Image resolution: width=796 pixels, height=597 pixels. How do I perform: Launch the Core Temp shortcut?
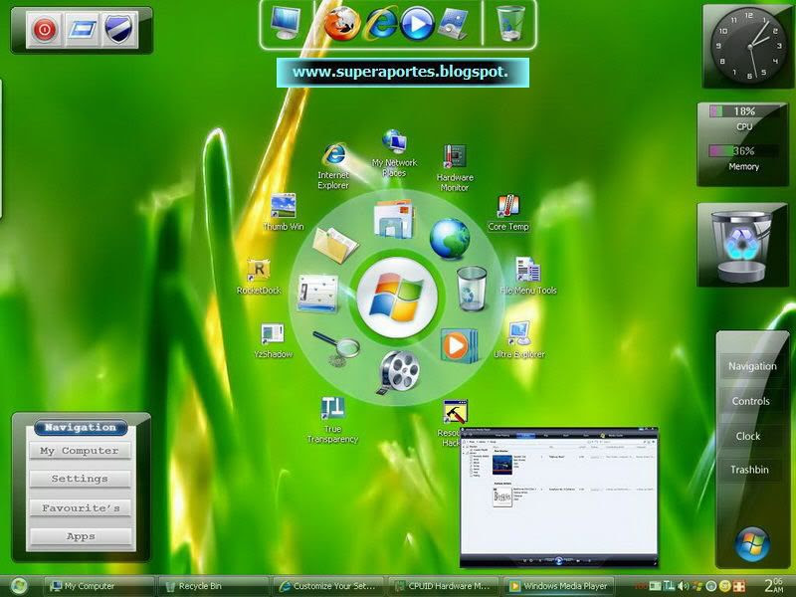(508, 213)
